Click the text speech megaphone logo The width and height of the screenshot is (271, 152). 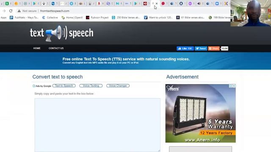tap(62, 33)
